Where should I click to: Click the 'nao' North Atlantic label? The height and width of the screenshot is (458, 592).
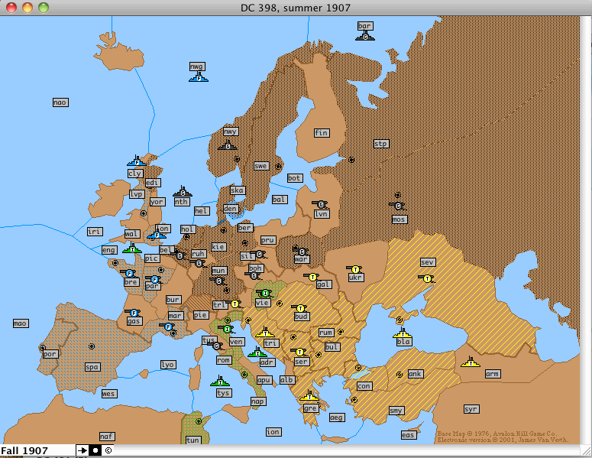60,102
